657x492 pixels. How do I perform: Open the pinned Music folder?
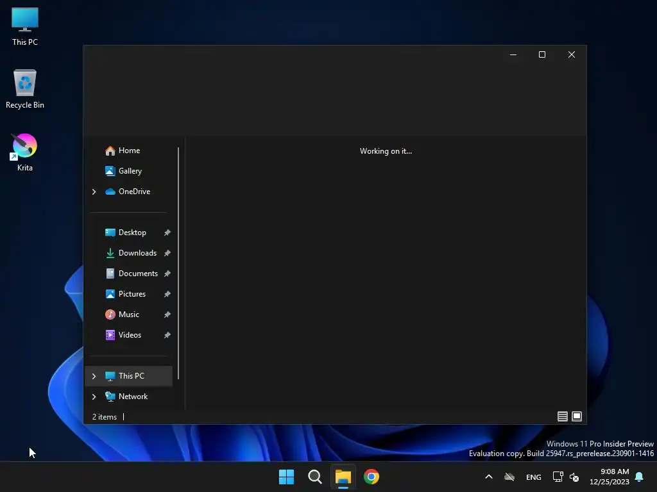click(128, 315)
